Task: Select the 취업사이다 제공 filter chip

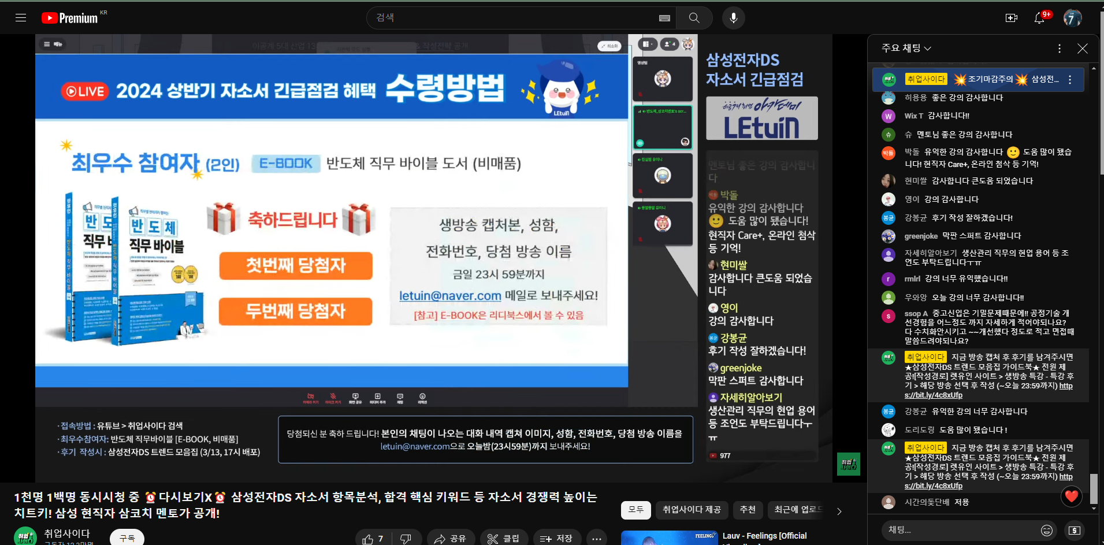Action: point(692,510)
